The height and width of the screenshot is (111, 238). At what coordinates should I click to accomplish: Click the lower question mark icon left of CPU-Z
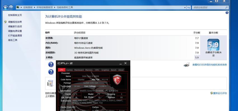click(51, 72)
